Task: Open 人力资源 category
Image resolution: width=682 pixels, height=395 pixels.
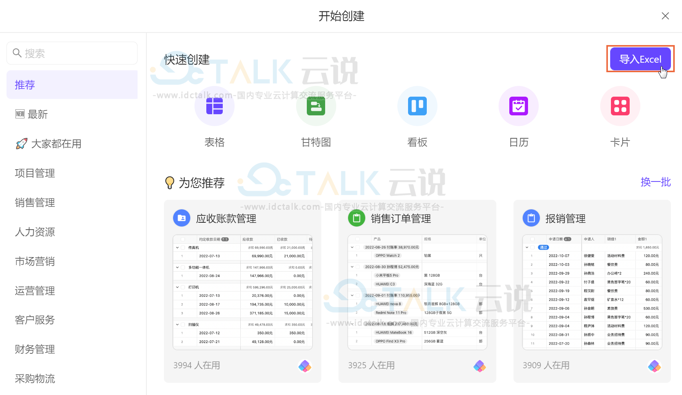Action: click(72, 232)
